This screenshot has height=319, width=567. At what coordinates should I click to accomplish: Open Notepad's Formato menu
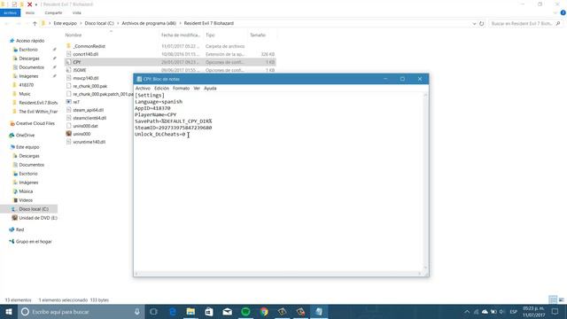(x=181, y=89)
